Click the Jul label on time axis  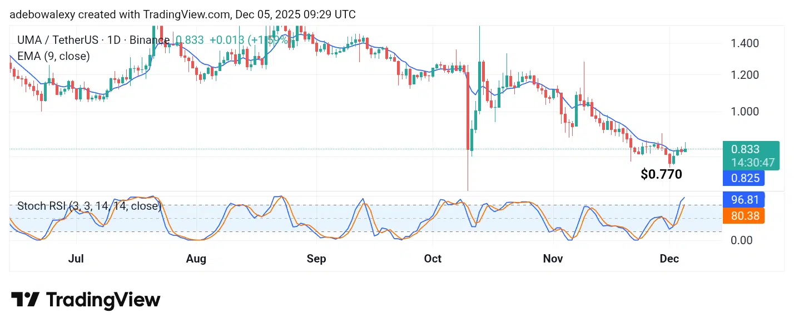[76, 259]
